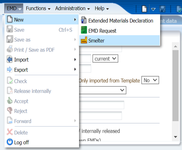The height and width of the screenshot is (150, 182).
Task: Open the wide empty dropdown below Template
Action: pyautogui.click(x=103, y=90)
